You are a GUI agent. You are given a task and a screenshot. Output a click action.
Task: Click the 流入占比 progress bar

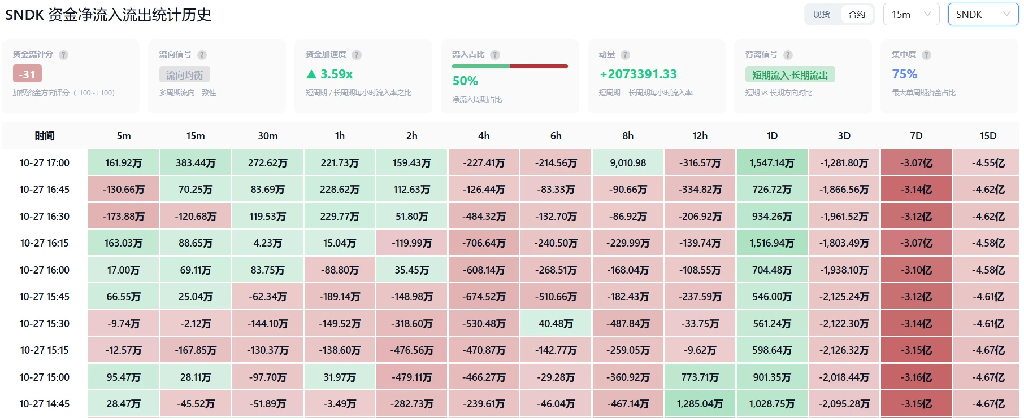pos(510,67)
